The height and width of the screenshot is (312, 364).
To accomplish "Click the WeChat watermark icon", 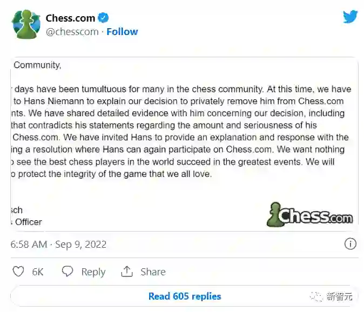I will click(316, 296).
